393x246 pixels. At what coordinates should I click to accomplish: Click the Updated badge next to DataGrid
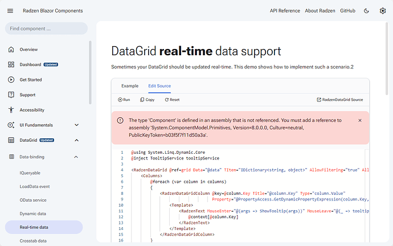click(47, 140)
